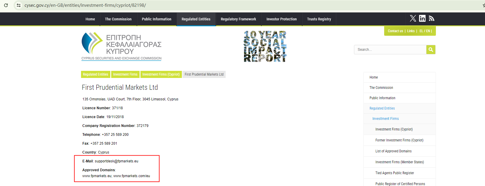This screenshot has height=186, width=485.
Task: Click the licence number 371/18
Action: (x=117, y=108)
